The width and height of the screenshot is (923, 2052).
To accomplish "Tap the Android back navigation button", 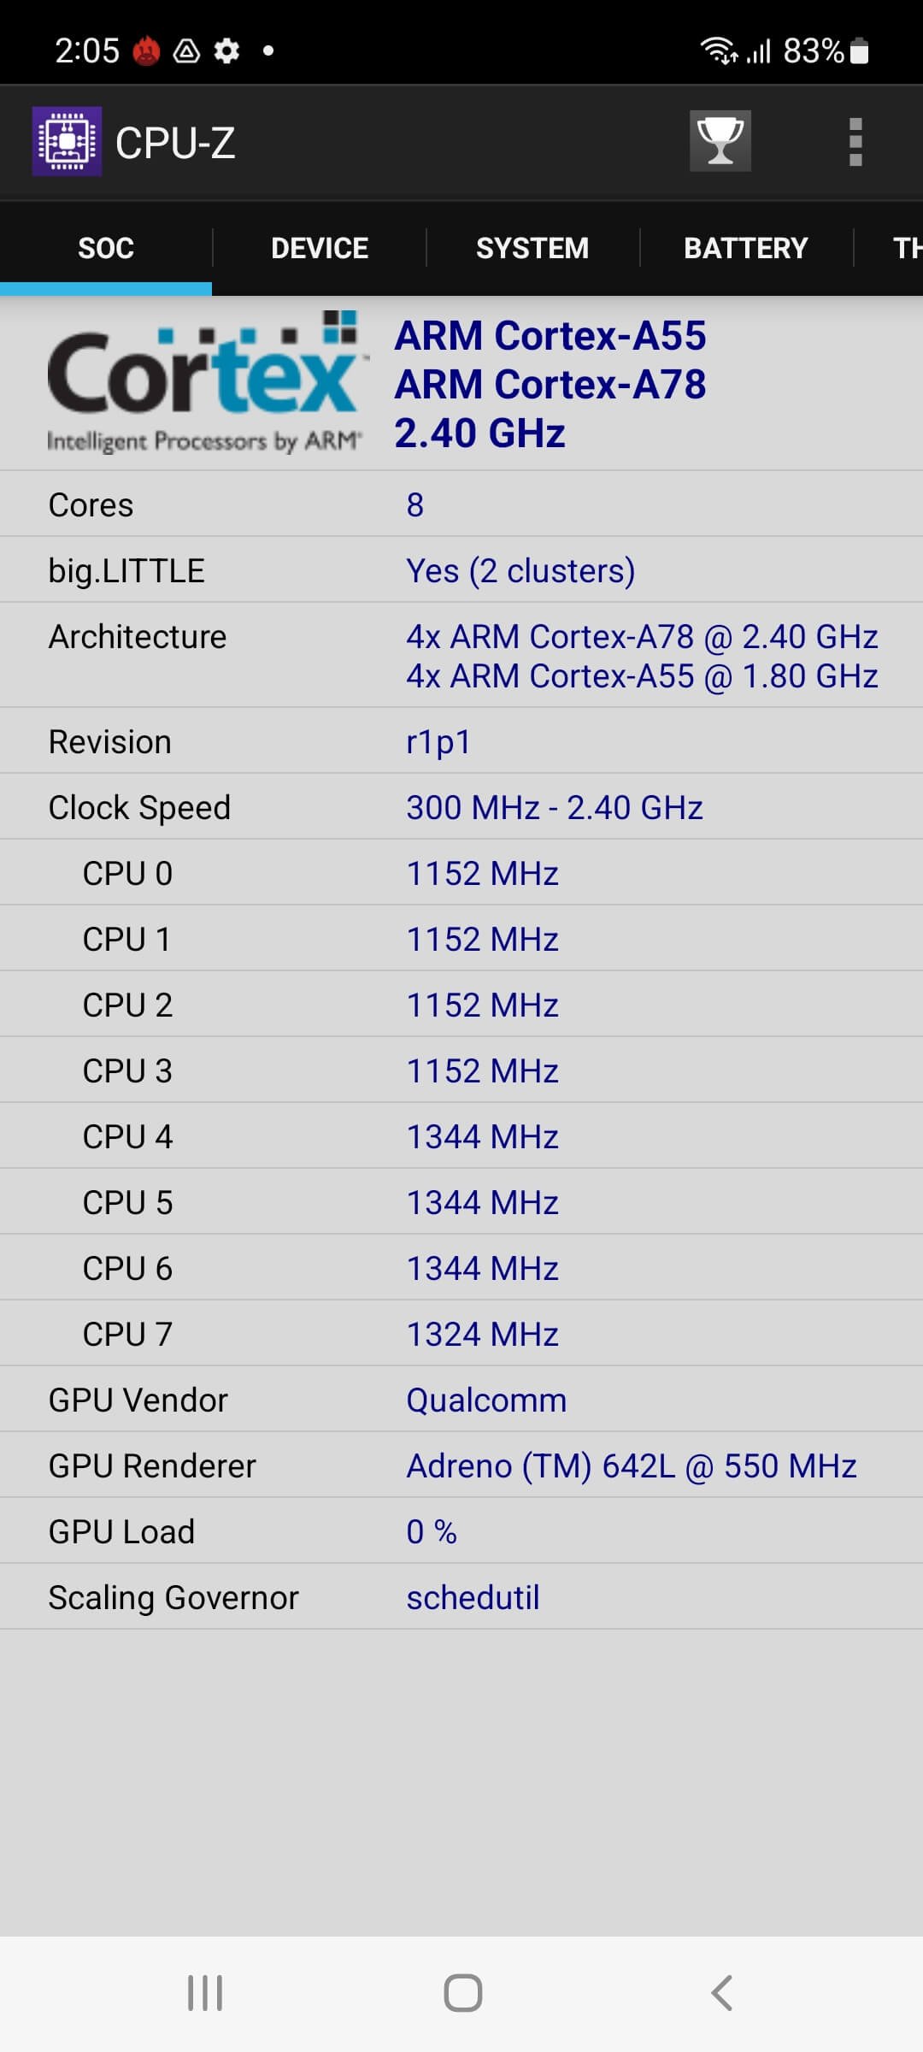I will 721,1993.
